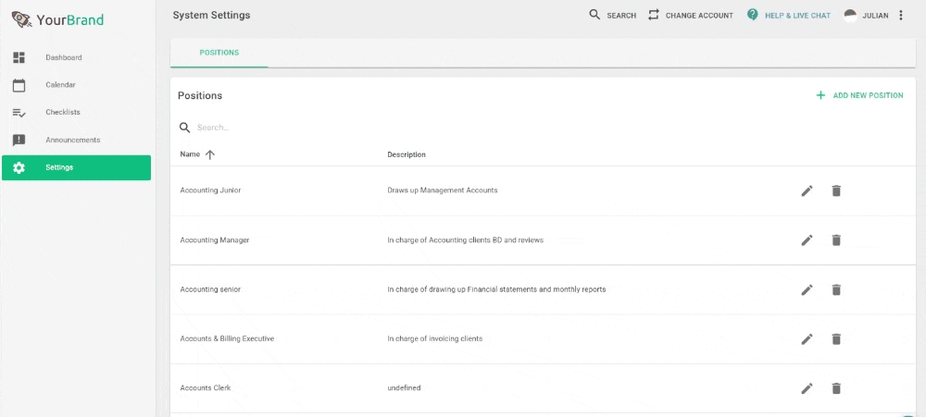This screenshot has width=926, height=417.
Task: Click the Positions section heading
Action: (200, 95)
